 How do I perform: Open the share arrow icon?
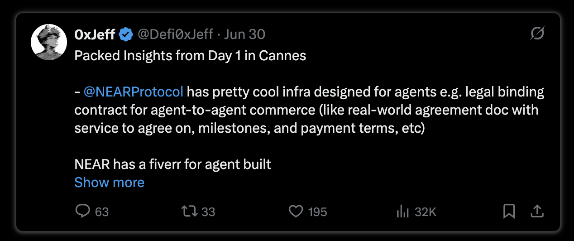pos(536,211)
